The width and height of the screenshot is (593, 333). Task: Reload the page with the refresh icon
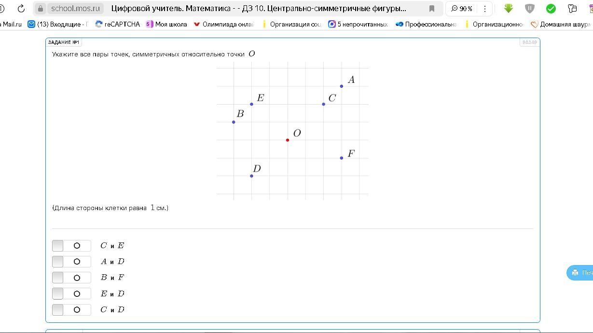pyautogui.click(x=21, y=9)
